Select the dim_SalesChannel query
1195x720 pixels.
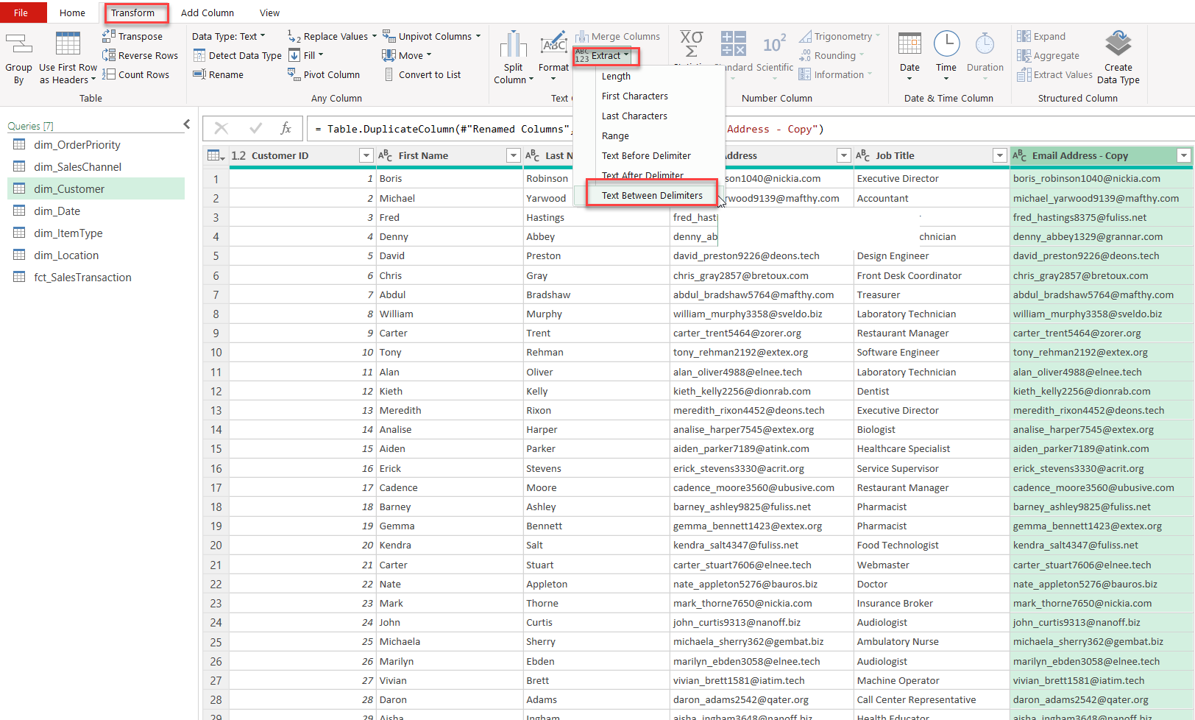click(96, 167)
